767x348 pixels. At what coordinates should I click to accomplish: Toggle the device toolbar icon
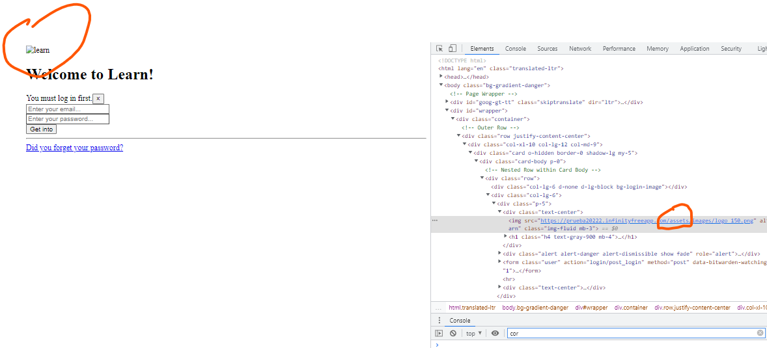tap(452, 49)
